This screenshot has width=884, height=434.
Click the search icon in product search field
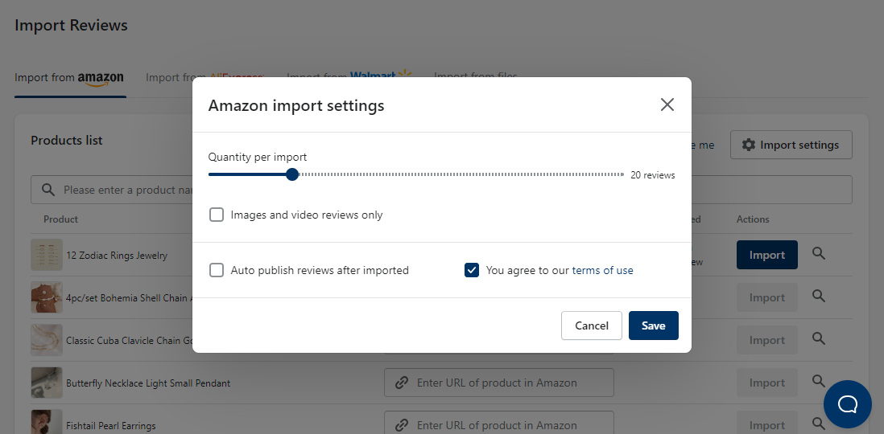tap(48, 190)
